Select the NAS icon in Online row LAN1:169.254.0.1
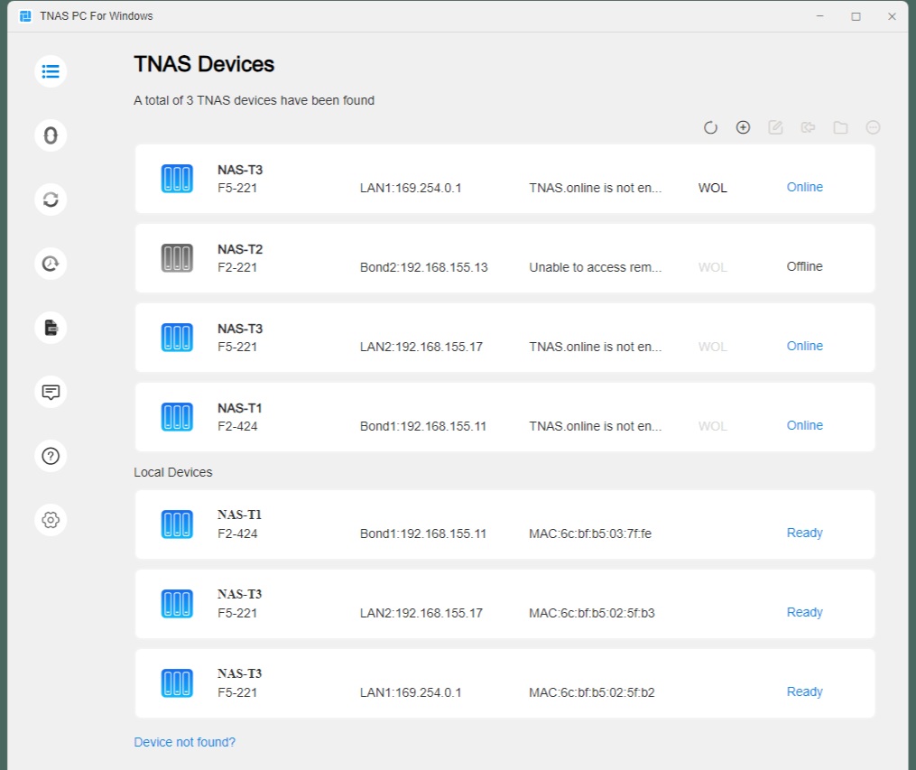Image resolution: width=916 pixels, height=770 pixels. tap(177, 179)
